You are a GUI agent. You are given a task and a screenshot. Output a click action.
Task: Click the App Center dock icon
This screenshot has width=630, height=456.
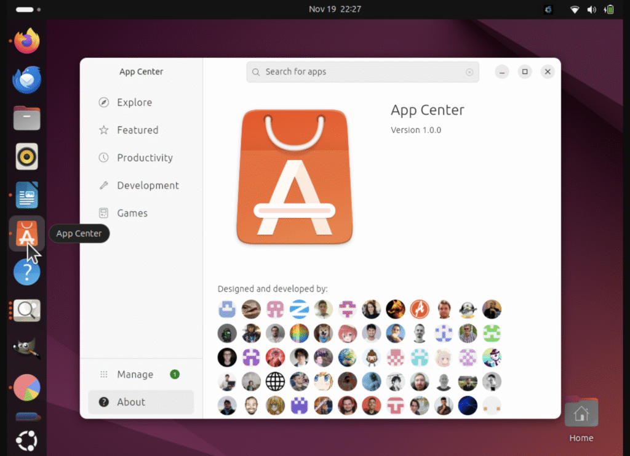27,233
